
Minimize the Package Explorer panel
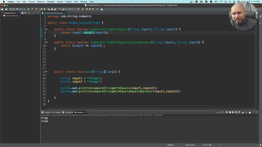[35, 13]
